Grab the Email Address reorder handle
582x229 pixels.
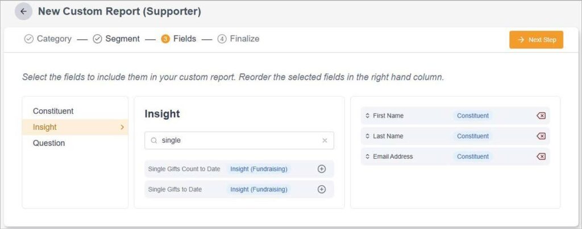click(x=368, y=156)
